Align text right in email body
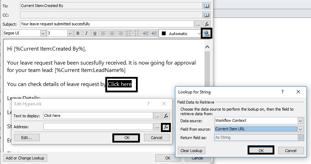The image size is (311, 164). [120, 33]
